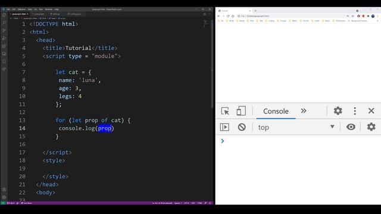This screenshot has height=214, width=381.
Task: Click the <title>Tutorial</title> line
Action: [x=80, y=48]
